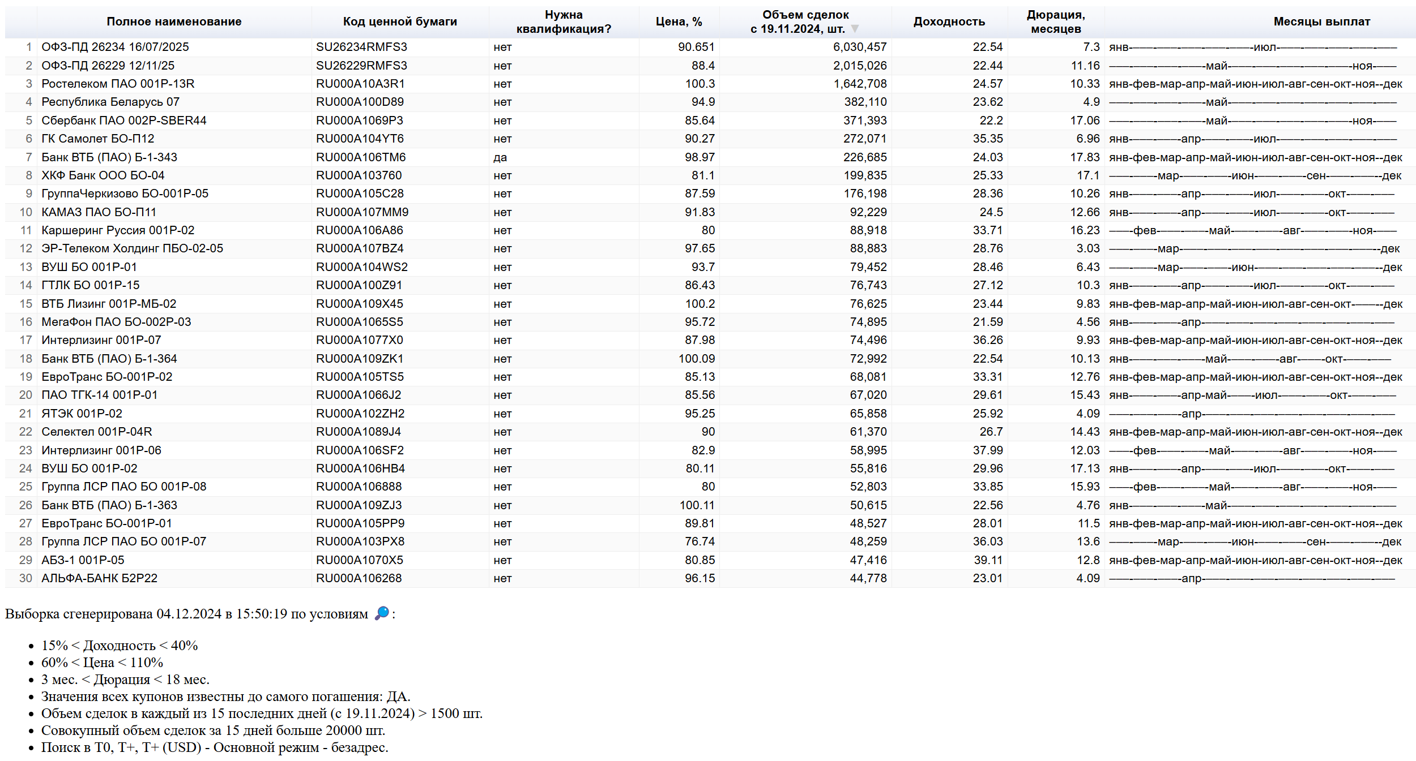Click generation timestamp text 'Выборка сгенерирована 04.12.2024'
Viewport: 1416px width, 761px height.
pos(113,614)
